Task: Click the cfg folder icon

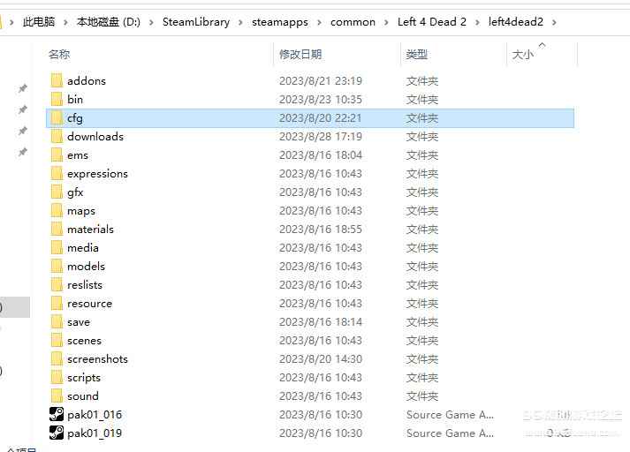Action: click(x=57, y=117)
